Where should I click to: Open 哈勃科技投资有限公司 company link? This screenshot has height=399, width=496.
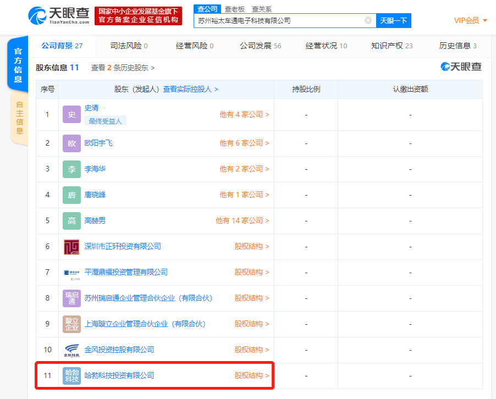point(119,375)
